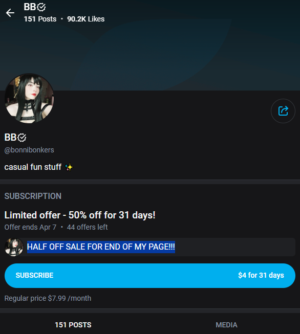Select the HALF OFF SALE highlighted text
This screenshot has height=334, width=300.
pyautogui.click(x=101, y=247)
